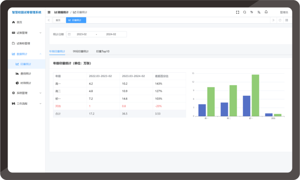This screenshot has height=180, width=300.
Task: Click the 工作流程 chevron arrow
Action: point(40,103)
